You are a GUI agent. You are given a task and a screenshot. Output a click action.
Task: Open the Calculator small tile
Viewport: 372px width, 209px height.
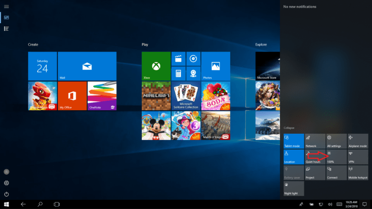point(178,73)
